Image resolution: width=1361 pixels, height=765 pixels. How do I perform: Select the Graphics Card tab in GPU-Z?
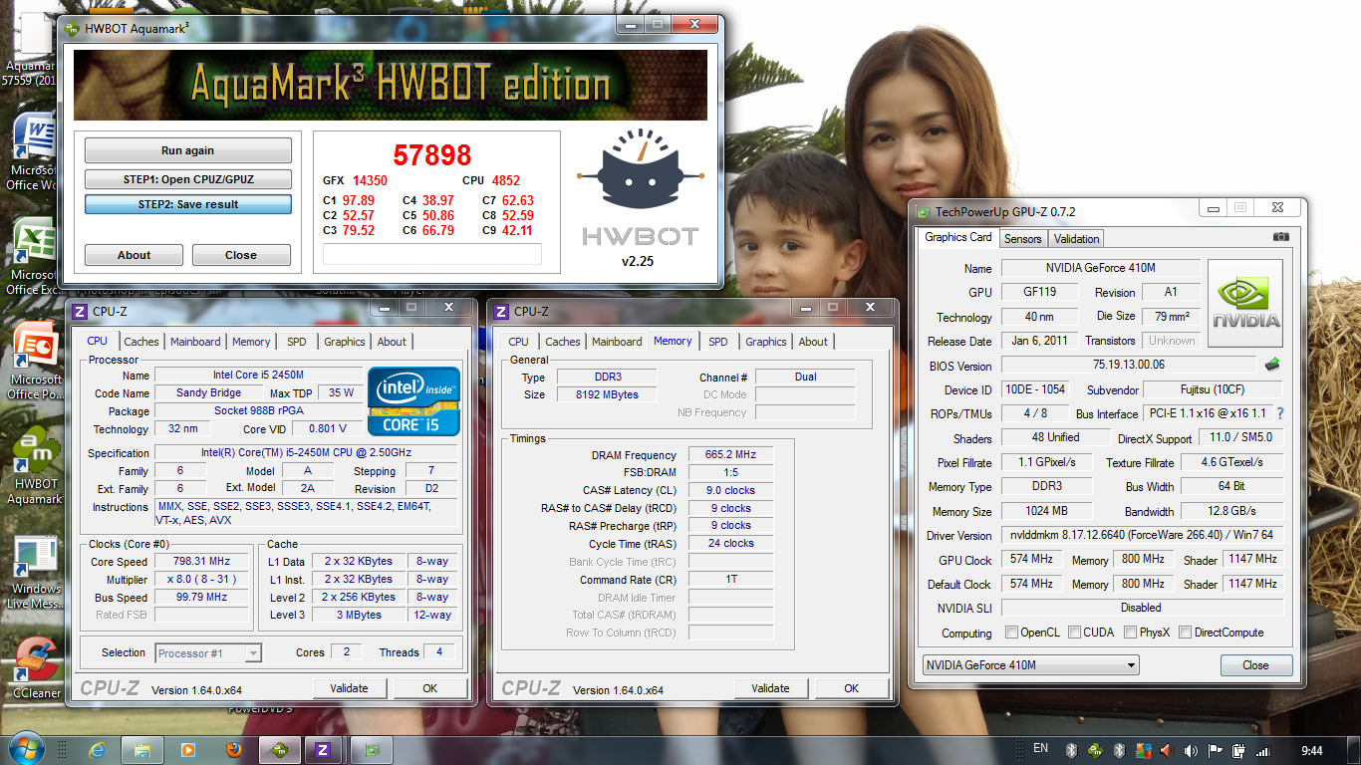point(958,237)
